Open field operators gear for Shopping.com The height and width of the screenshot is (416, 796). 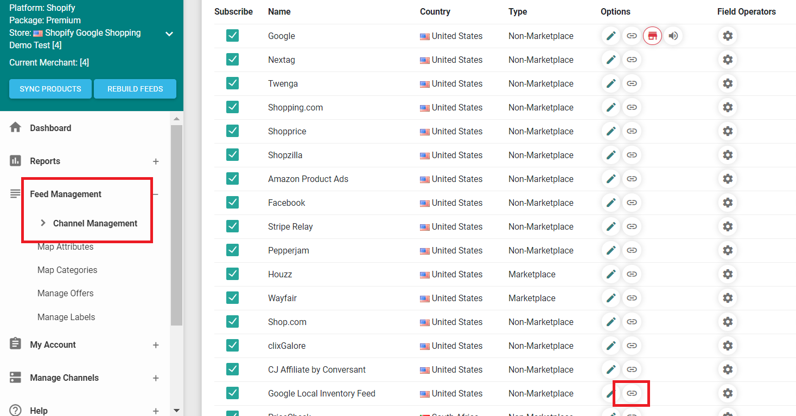click(x=728, y=107)
